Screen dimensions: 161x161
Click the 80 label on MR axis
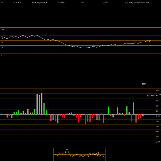(x=157, y=96)
